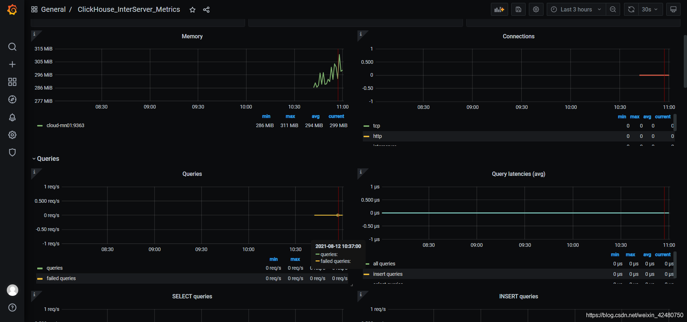Cycle view mode with monitor icon
The height and width of the screenshot is (322, 687).
point(673,9)
